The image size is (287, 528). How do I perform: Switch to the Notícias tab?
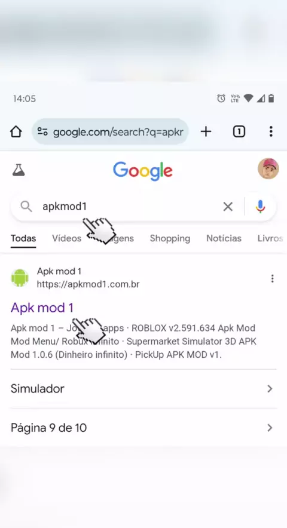(224, 238)
